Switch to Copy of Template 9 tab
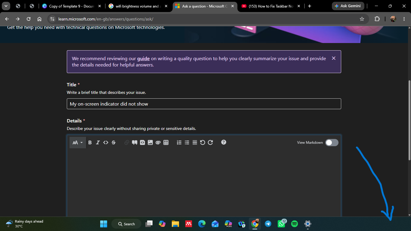Image resolution: width=411 pixels, height=231 pixels. click(71, 6)
